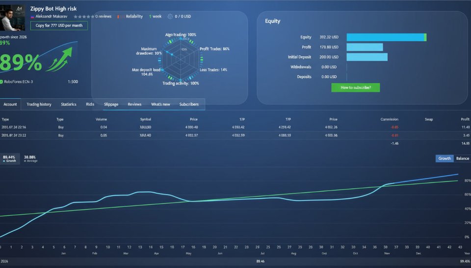Click the -1.46 commission total

click(394, 143)
